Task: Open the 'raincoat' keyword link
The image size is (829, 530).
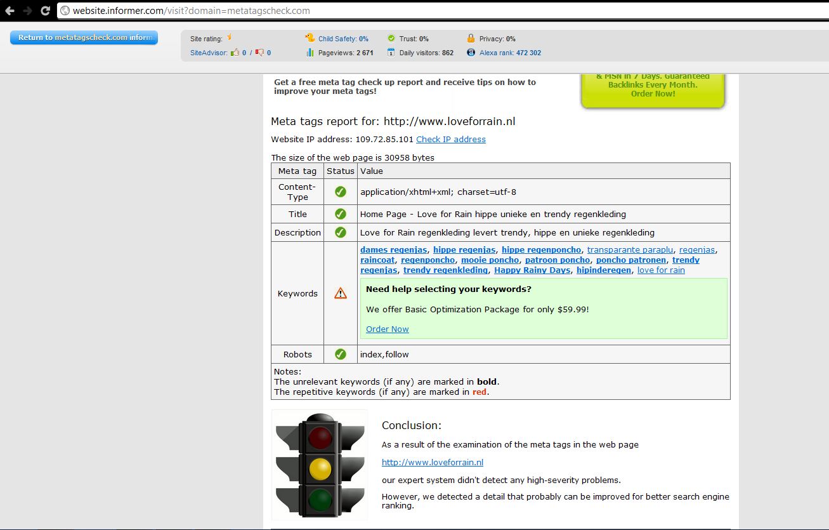Action: (x=378, y=260)
